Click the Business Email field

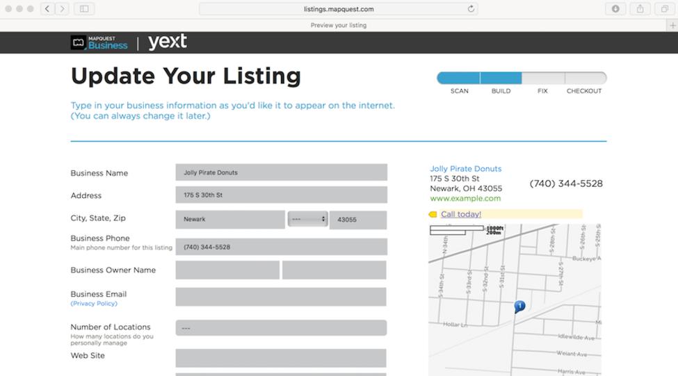pyautogui.click(x=281, y=297)
